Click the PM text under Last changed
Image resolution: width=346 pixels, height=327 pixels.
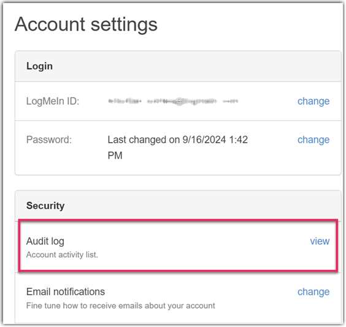115,156
